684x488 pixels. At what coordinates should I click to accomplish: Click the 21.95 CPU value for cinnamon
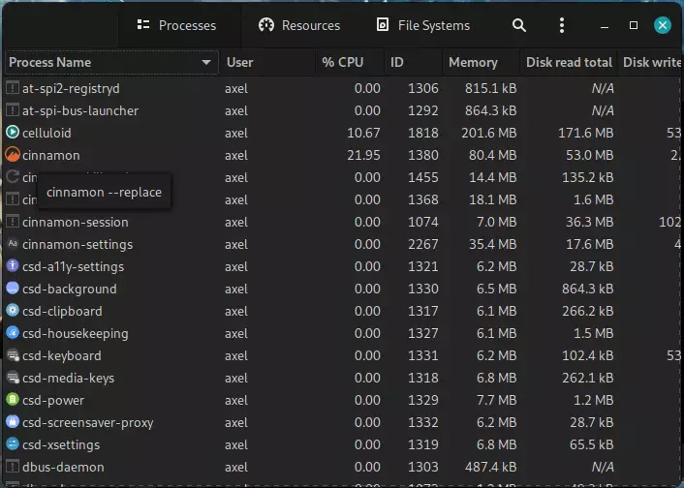coord(363,155)
